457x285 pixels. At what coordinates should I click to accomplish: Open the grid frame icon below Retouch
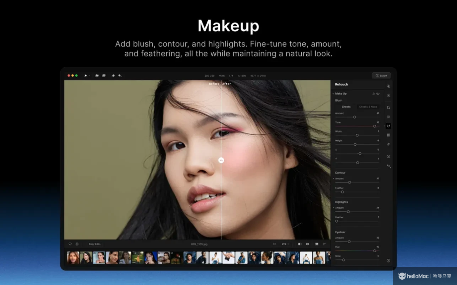[388, 135]
